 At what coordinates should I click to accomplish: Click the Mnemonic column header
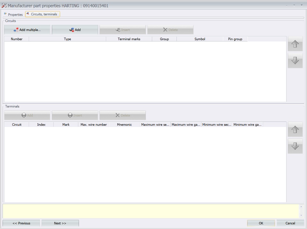[124, 124]
